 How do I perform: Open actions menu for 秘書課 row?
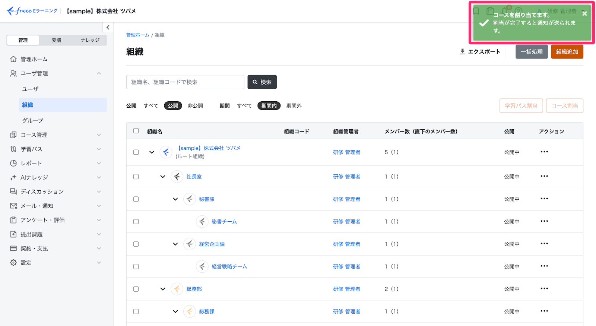544,199
